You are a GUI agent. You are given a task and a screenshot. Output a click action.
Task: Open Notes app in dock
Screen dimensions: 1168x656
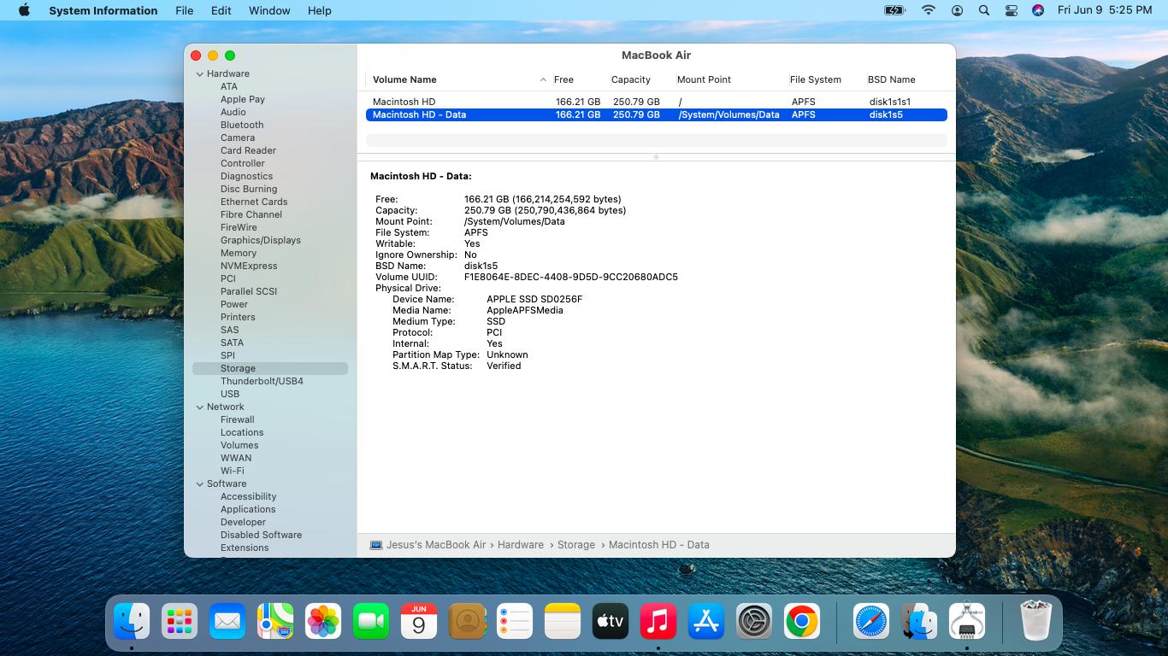point(563,622)
